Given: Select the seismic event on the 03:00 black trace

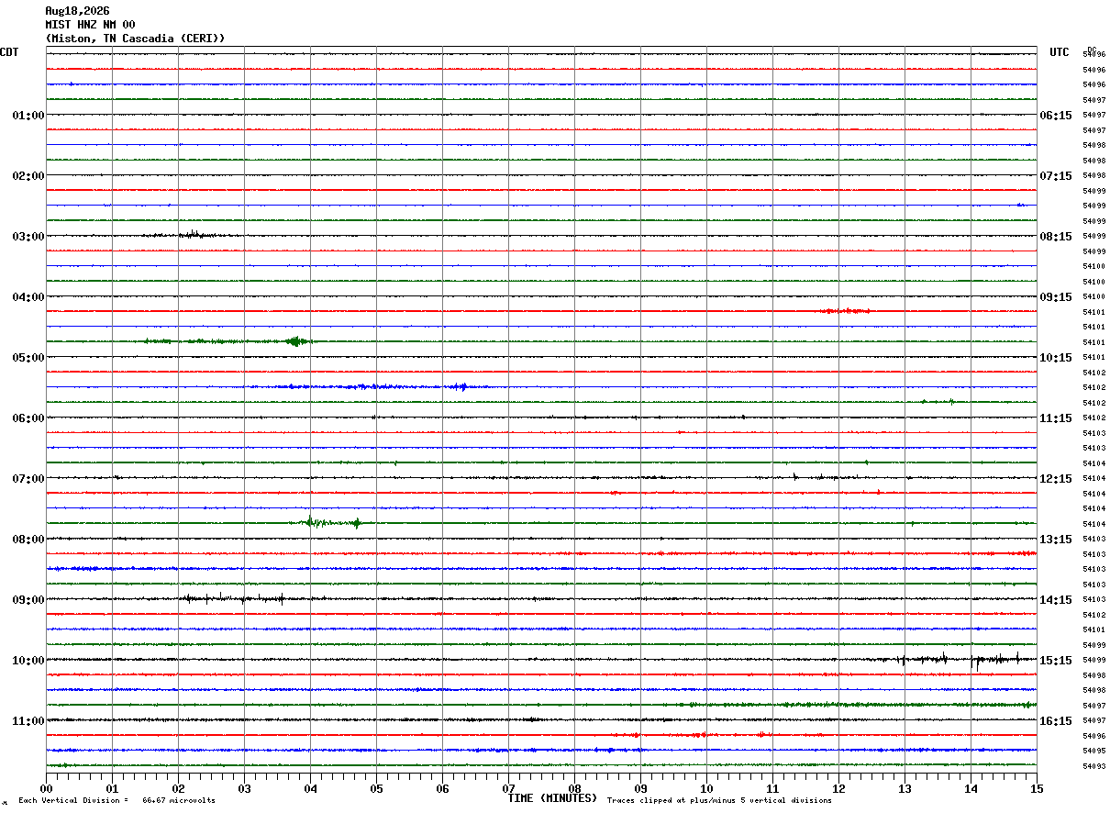Looking at the screenshot, I should (193, 235).
